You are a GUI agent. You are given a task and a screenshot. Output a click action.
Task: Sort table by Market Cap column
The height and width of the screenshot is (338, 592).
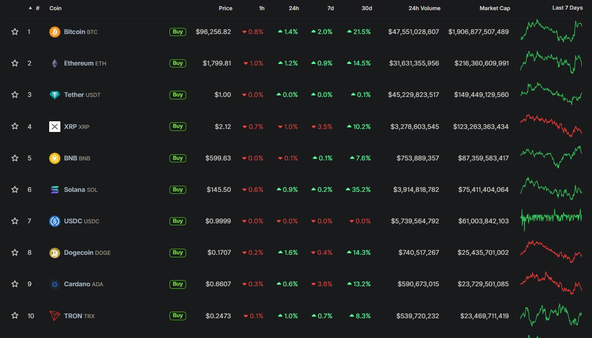tap(495, 8)
